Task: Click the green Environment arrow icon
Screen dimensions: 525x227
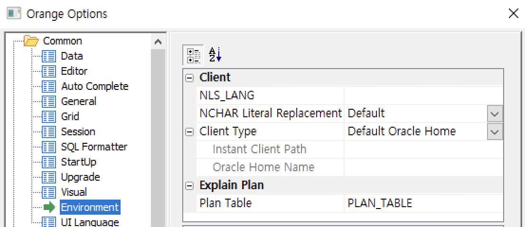Action: (49, 208)
